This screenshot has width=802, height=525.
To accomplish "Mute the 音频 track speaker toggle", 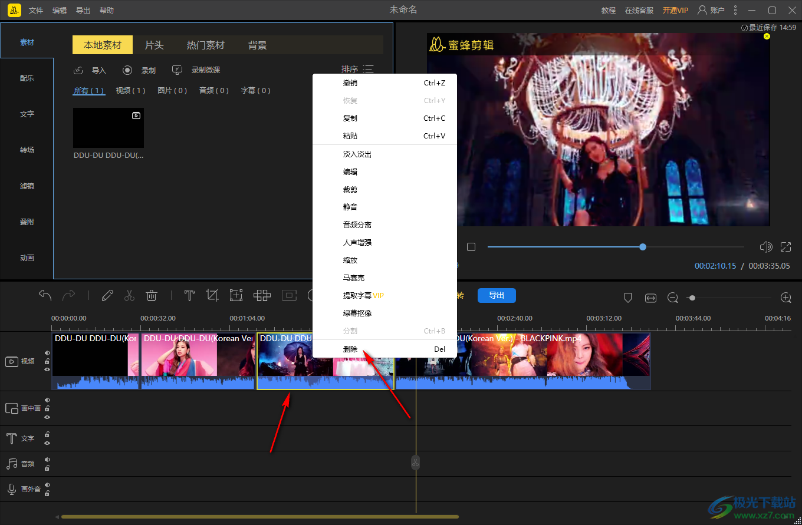I will [x=47, y=460].
